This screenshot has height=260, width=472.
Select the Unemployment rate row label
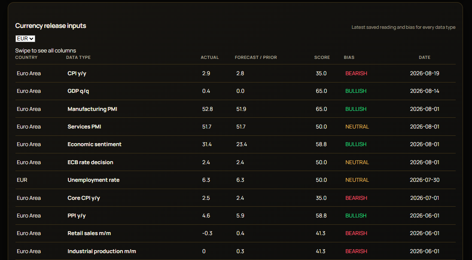pyautogui.click(x=94, y=180)
